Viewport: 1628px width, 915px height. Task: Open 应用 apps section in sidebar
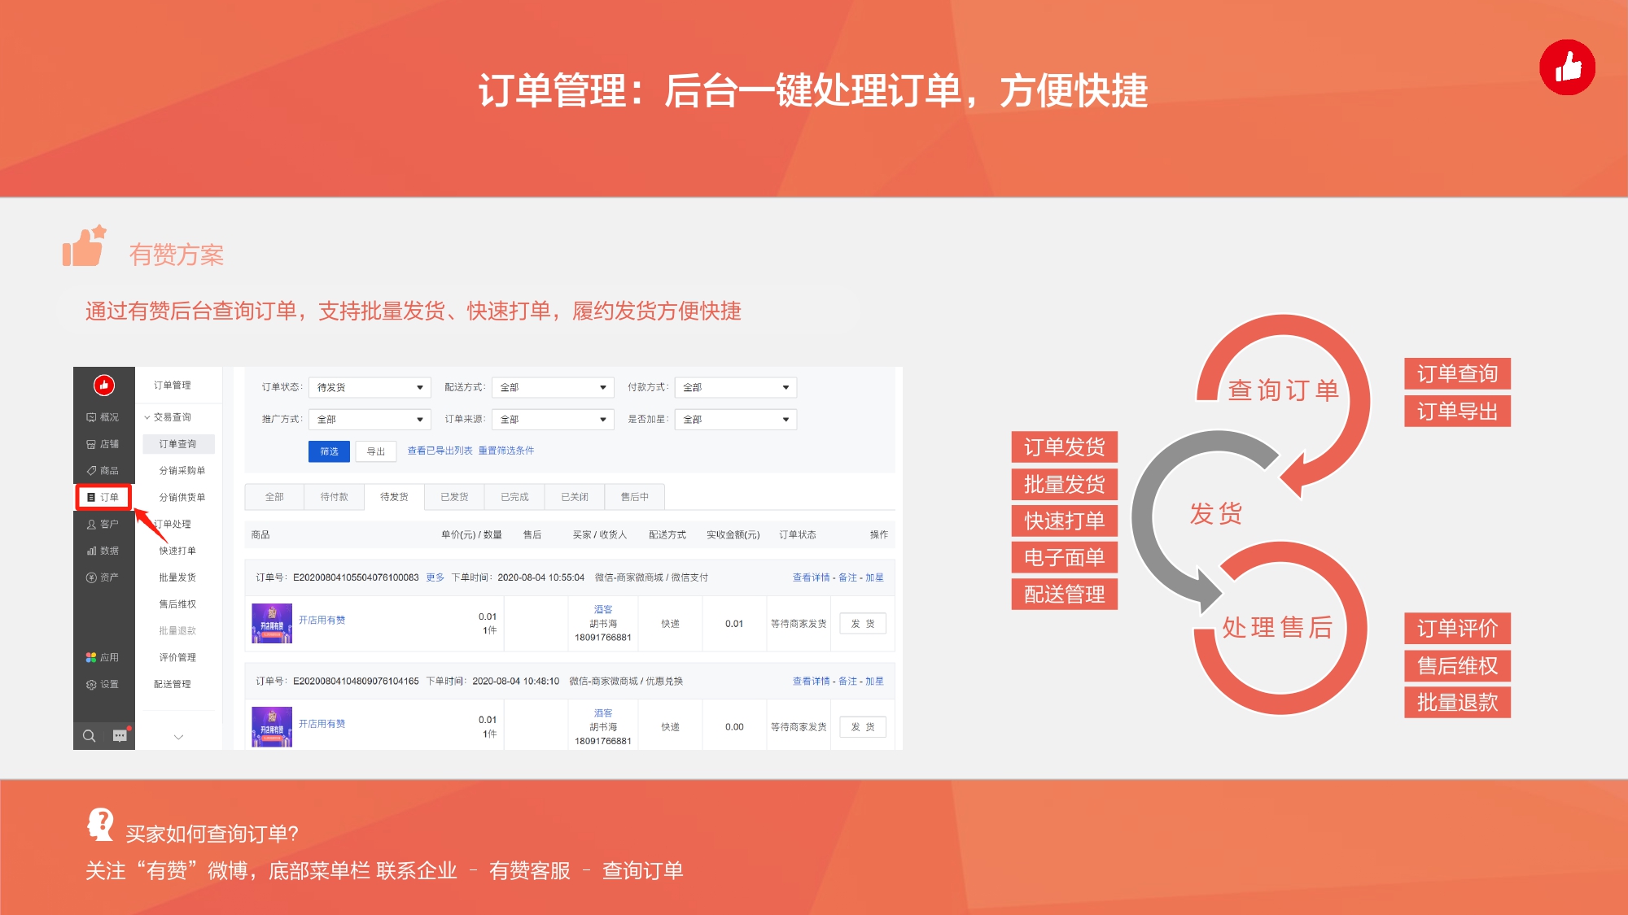pos(103,657)
